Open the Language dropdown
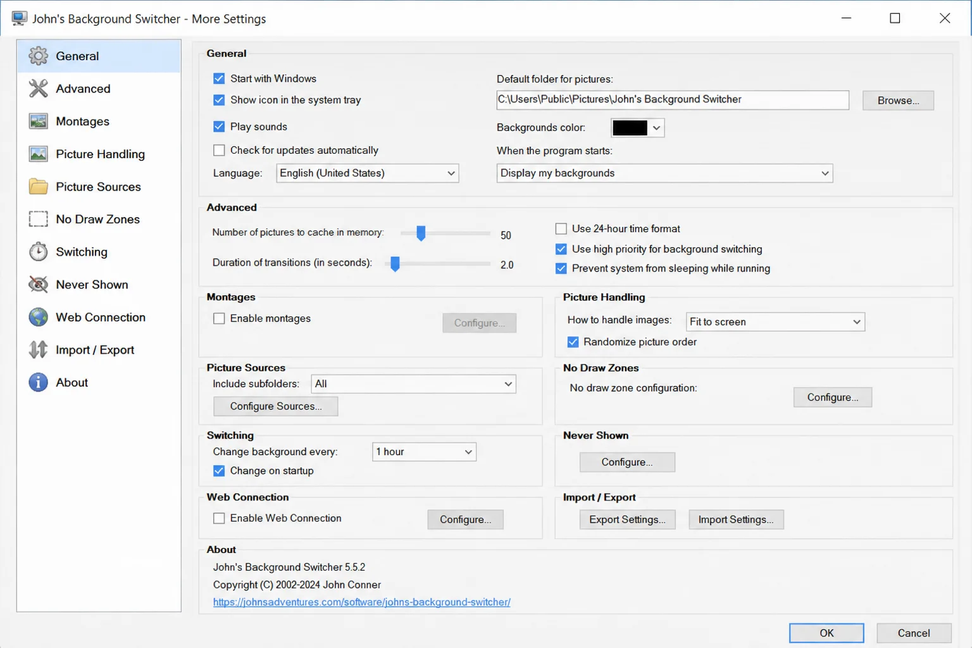Screen dimensions: 972x648 pos(367,173)
